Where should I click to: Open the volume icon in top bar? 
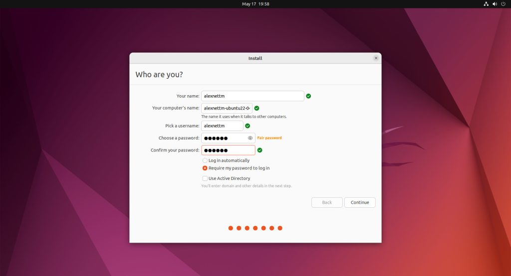(x=495, y=4)
